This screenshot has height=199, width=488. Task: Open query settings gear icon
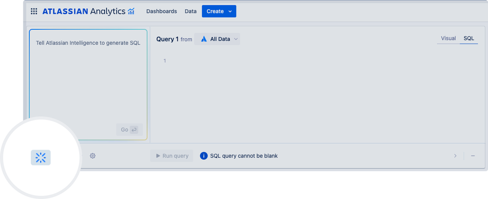(92, 156)
